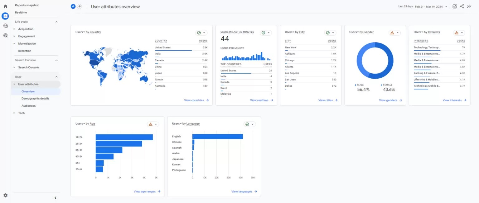Click the View languages link

[244, 191]
